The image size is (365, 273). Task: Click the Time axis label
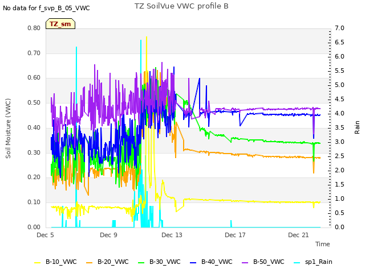click(x=323, y=244)
